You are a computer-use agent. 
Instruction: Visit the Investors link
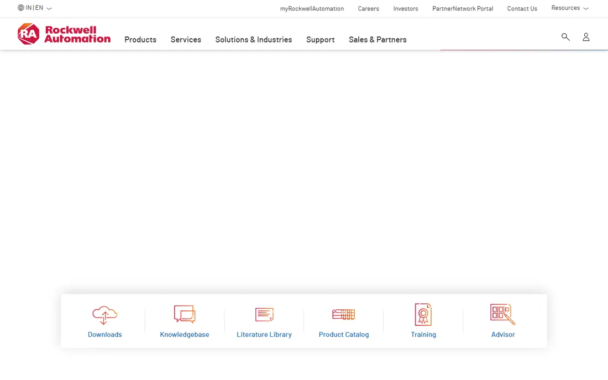[406, 8]
